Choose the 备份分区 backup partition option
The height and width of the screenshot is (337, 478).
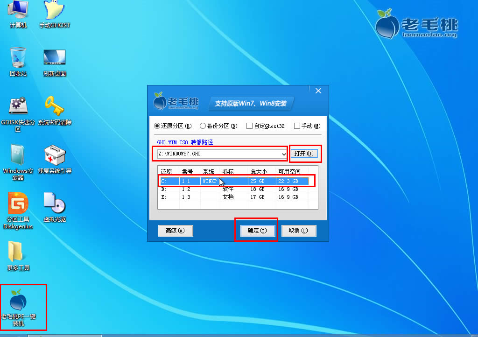tap(202, 126)
